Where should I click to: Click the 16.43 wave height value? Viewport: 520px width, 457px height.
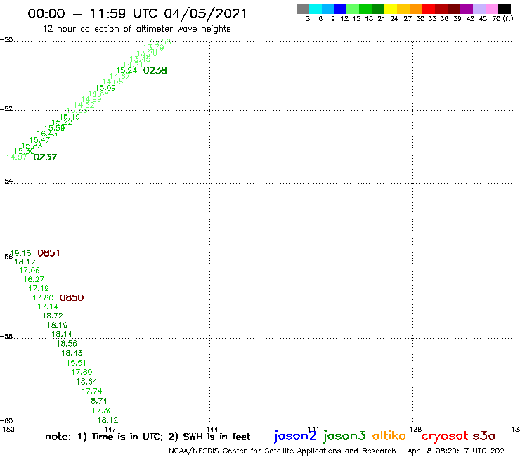[x=47, y=134]
